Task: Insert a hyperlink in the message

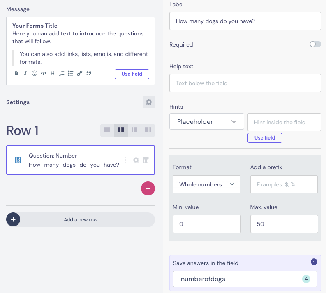Action: coord(80,73)
